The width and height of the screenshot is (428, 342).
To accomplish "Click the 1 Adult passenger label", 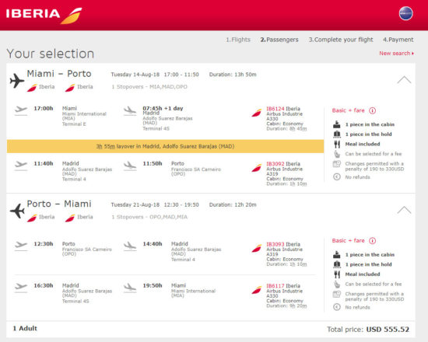I will [x=25, y=328].
